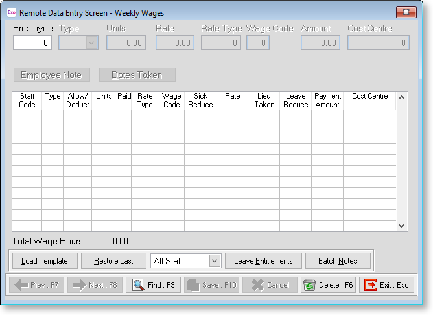Click the Load Template button

tap(45, 261)
